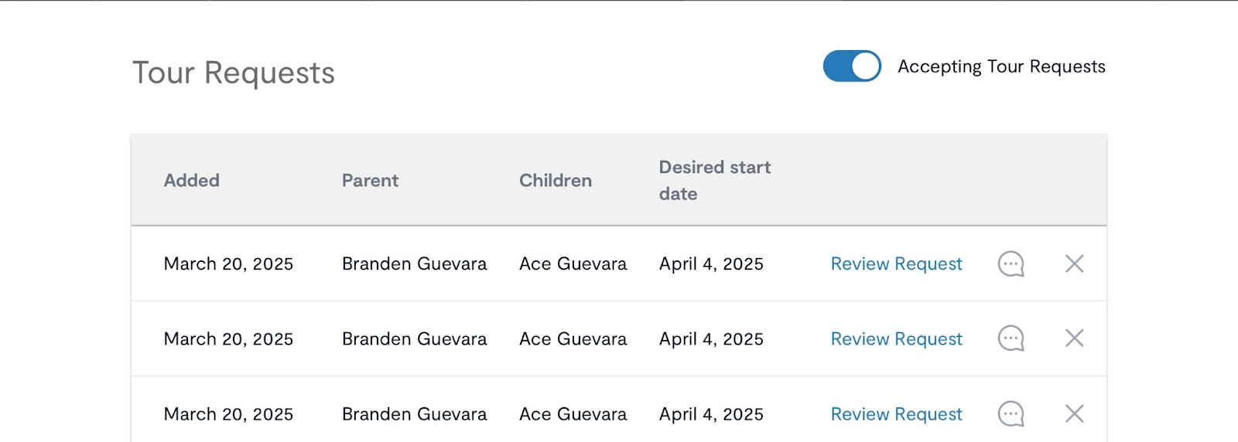1238x442 pixels.
Task: Dismiss the third tour request with X
Action: point(1074,413)
